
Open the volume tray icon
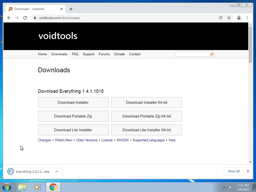(x=231, y=187)
